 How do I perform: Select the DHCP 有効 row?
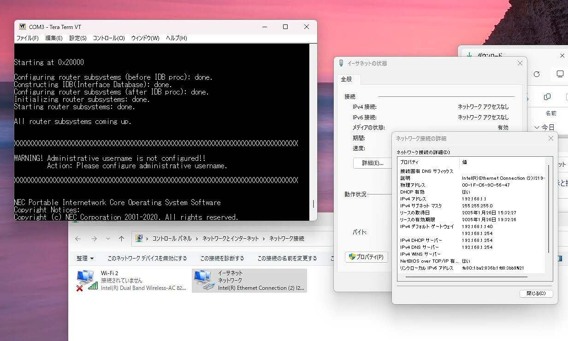point(472,192)
